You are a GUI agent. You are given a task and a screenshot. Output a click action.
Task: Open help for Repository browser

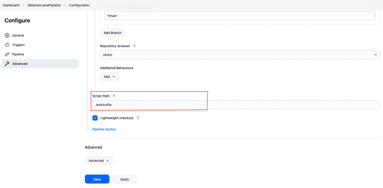point(134,46)
